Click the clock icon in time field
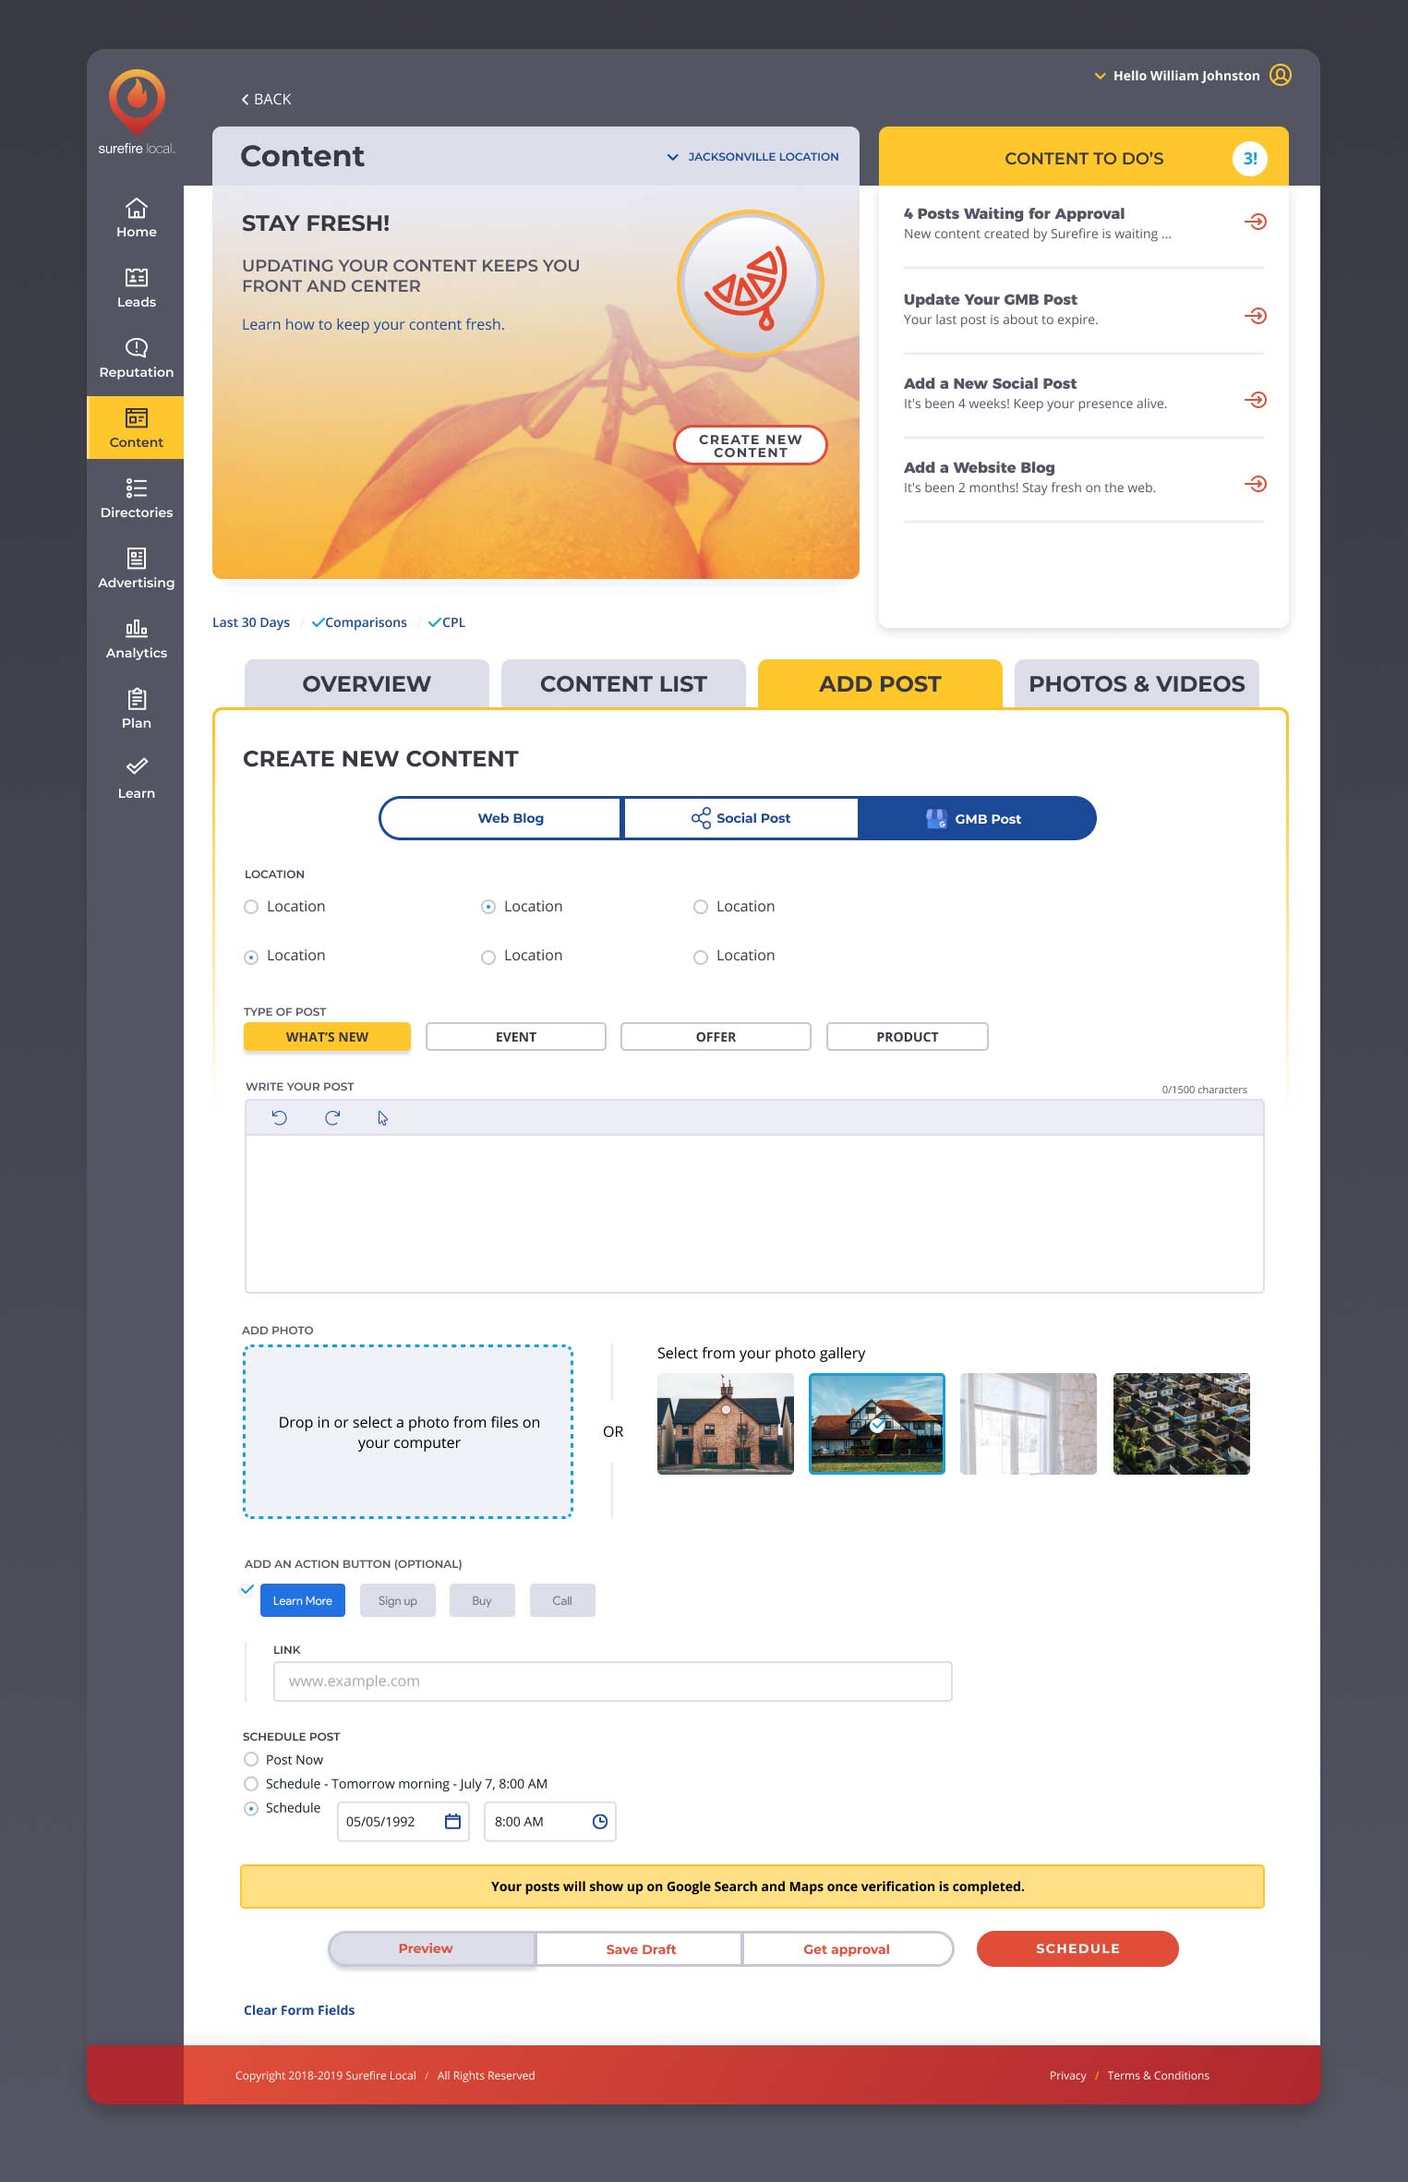Image resolution: width=1408 pixels, height=2182 pixels. [599, 1821]
